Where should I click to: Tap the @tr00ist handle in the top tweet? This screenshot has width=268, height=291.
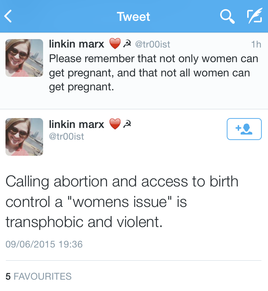(153, 45)
